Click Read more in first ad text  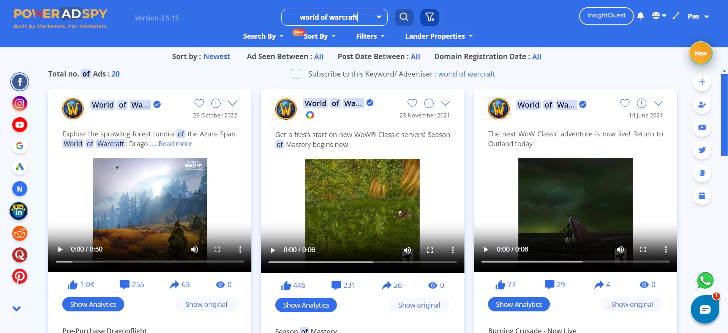[175, 144]
